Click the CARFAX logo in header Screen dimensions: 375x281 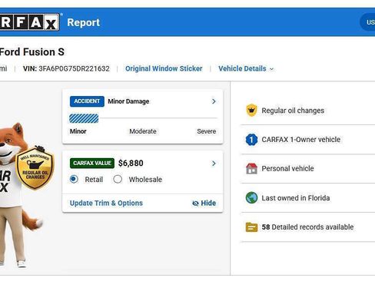[30, 22]
